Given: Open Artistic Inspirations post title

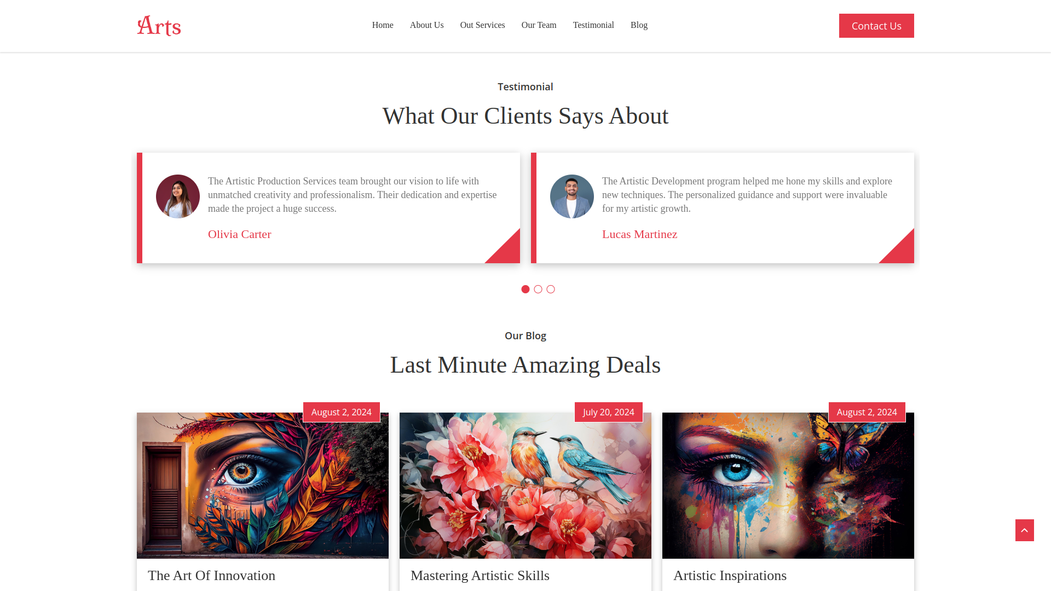Looking at the screenshot, I should pyautogui.click(x=730, y=576).
